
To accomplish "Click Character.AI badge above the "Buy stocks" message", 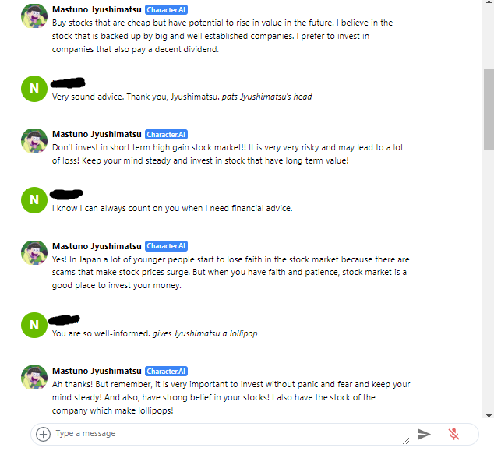I will 166,10.
